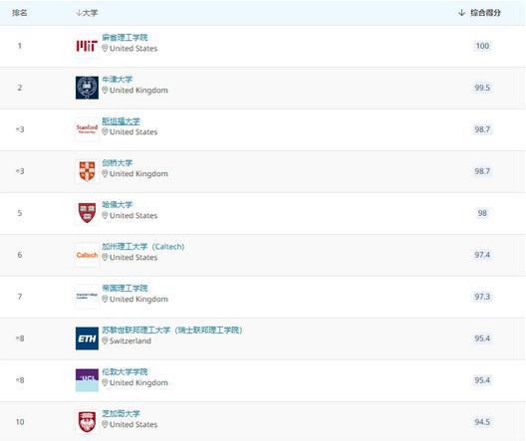Click the score 94.5 value

point(482,422)
